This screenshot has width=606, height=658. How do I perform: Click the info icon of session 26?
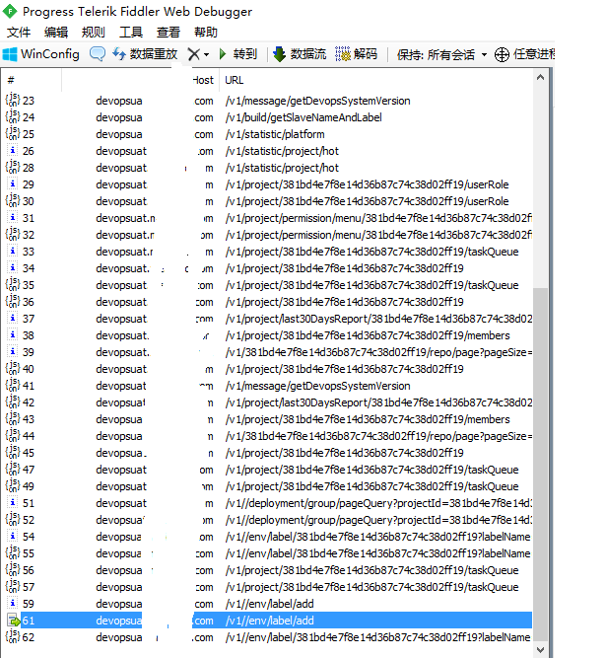pyautogui.click(x=13, y=150)
